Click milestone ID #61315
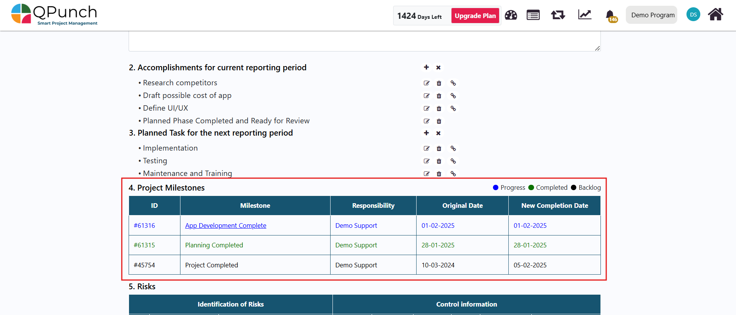Viewport: 736px width, 315px height. tap(144, 245)
